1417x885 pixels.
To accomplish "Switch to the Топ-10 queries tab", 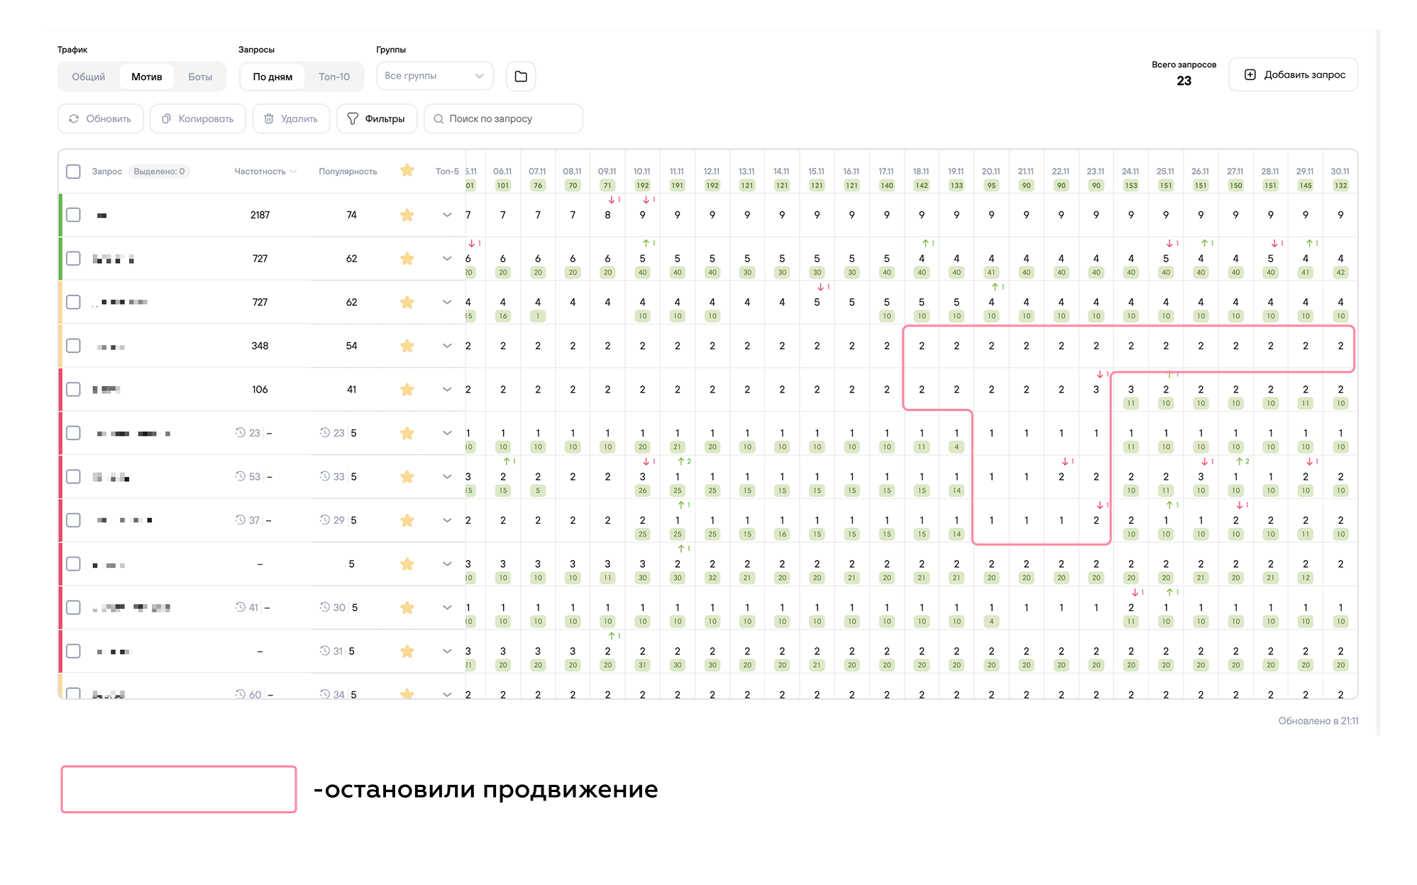I will 333,77.
